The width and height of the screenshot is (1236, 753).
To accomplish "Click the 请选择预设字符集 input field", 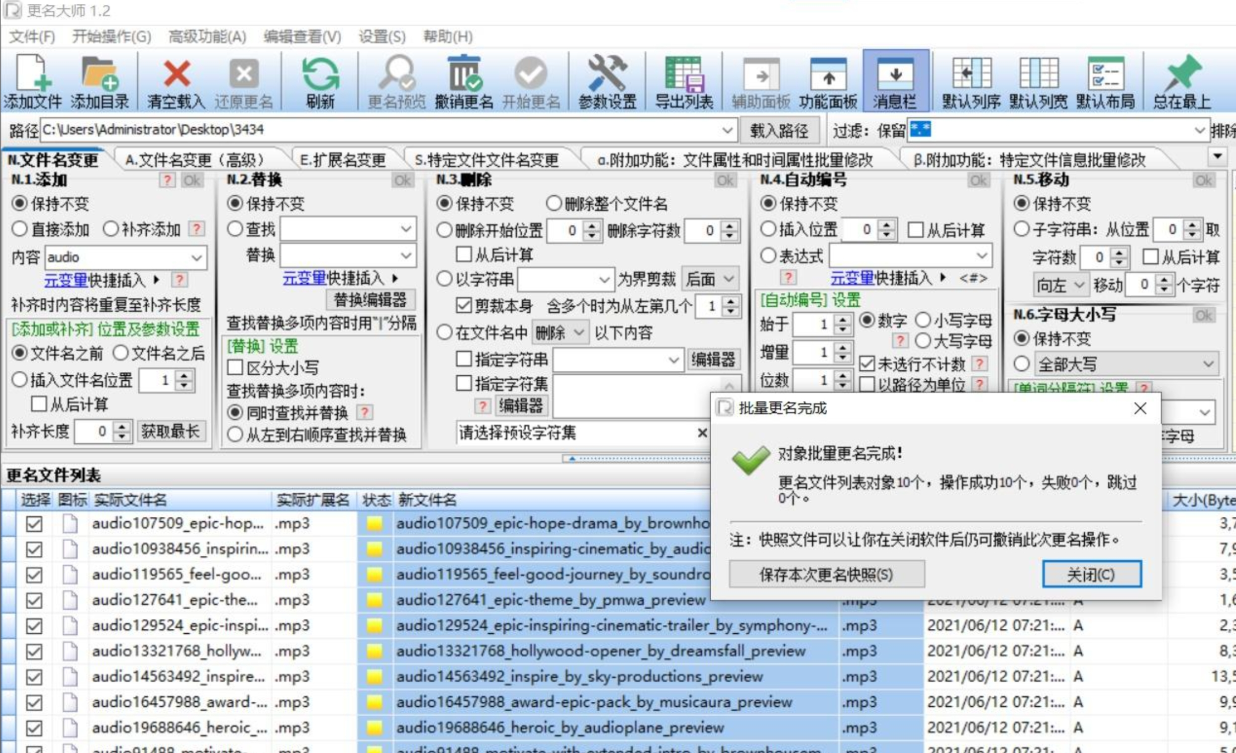I will (576, 432).
